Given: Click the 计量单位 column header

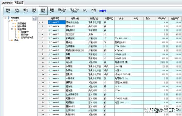Looking at the screenshot, I should [109, 18].
